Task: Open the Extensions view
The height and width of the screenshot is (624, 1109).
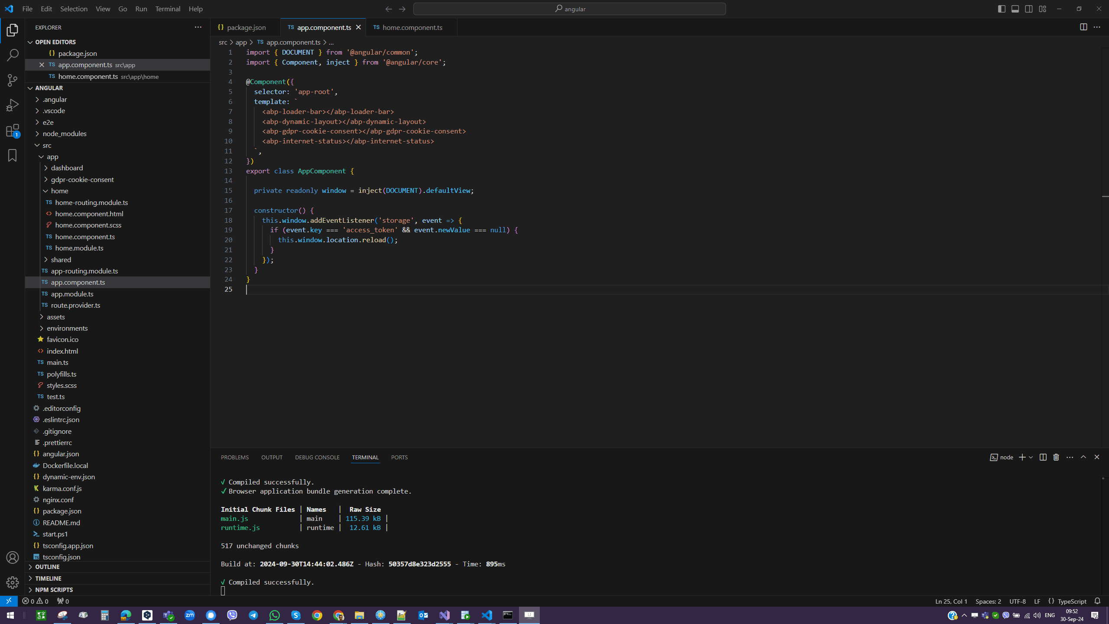Action: pos(13,130)
